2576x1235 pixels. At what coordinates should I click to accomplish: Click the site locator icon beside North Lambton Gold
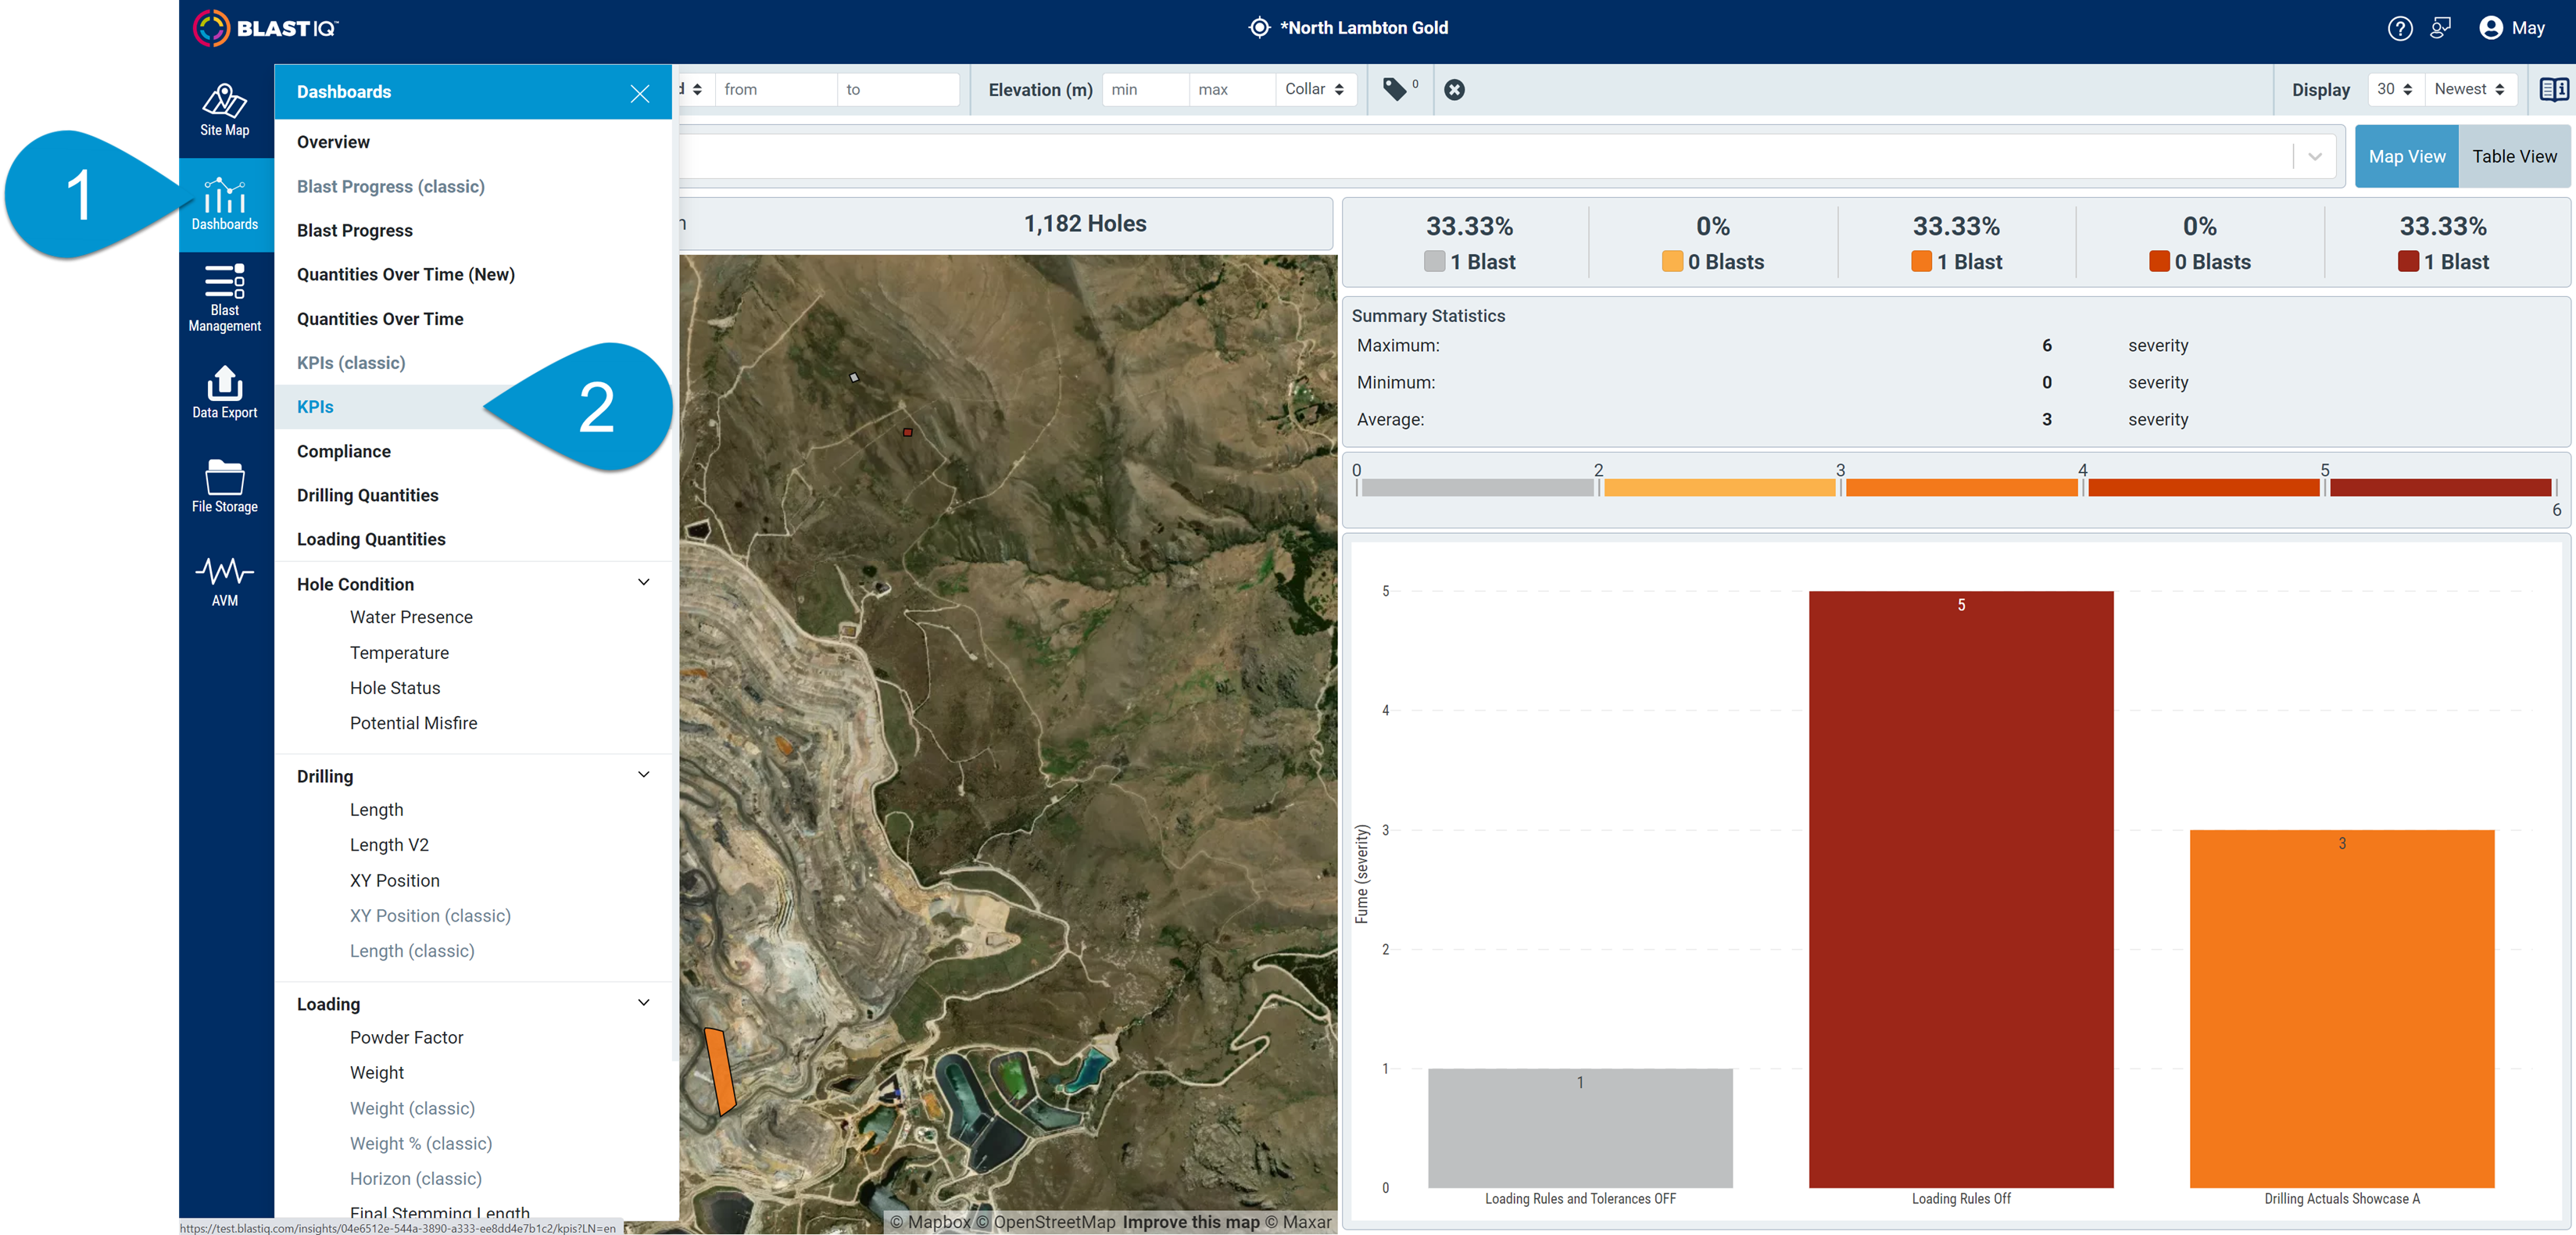(x=1259, y=28)
